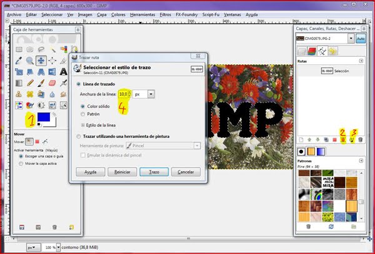Select the Ellipse Select tool
This screenshot has width=375, height=254.
pyautogui.click(x=30, y=49)
